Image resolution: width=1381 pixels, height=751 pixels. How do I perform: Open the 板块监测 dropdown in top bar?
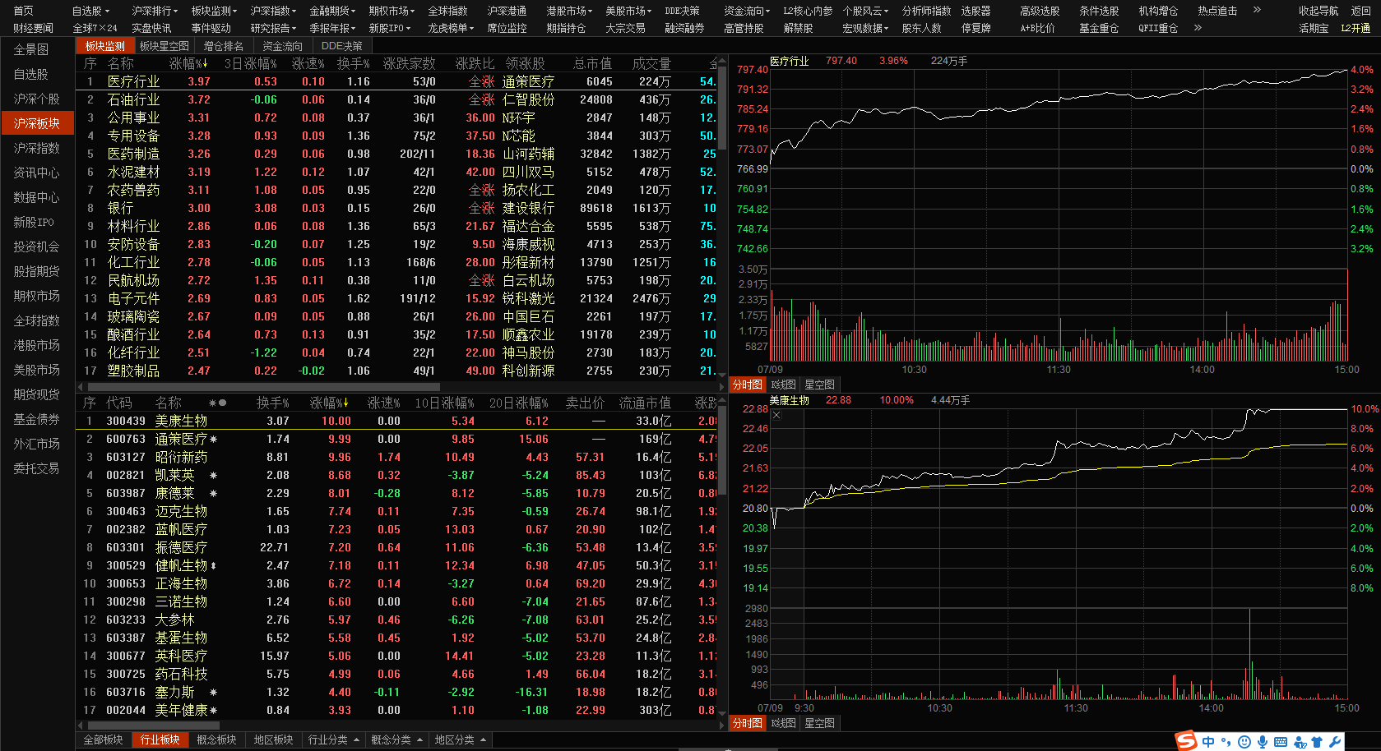(x=214, y=11)
